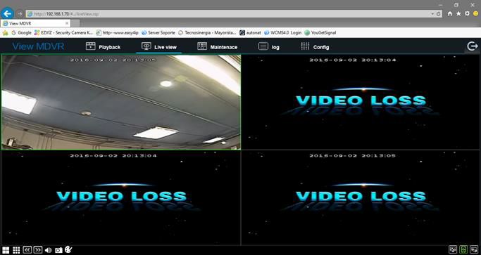The width and height of the screenshot is (481, 255).
Task: Mute the live view audio
Action: tap(48, 250)
